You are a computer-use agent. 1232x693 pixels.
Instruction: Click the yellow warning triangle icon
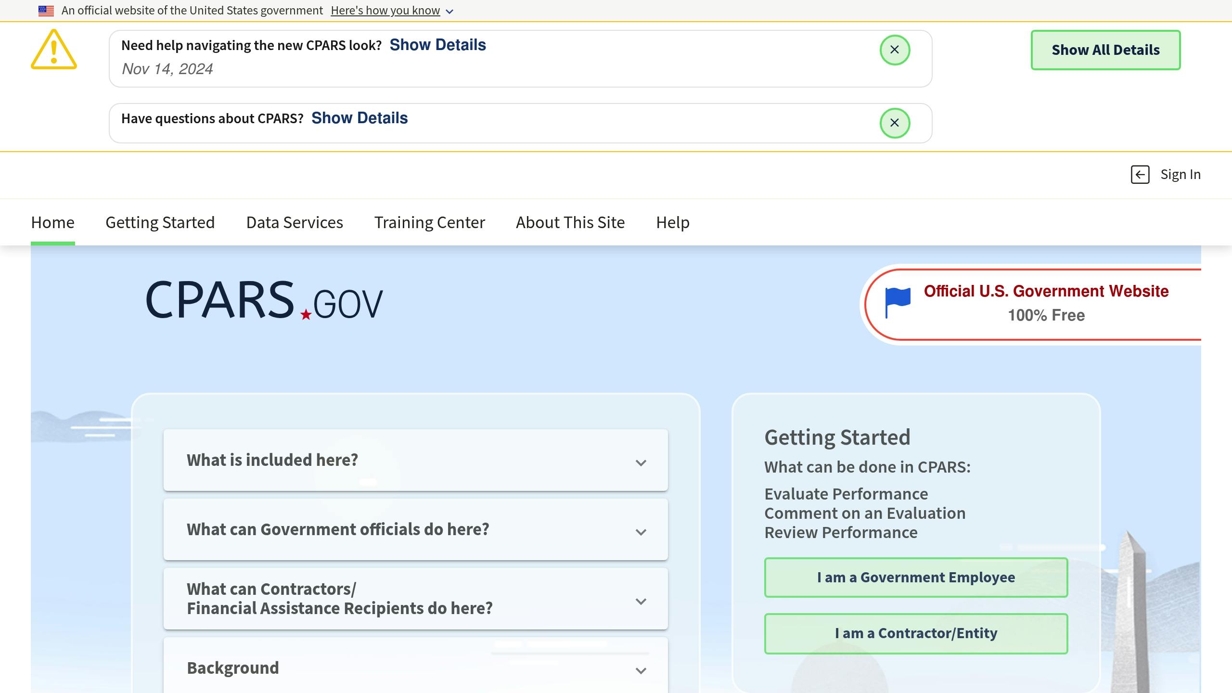(x=54, y=50)
